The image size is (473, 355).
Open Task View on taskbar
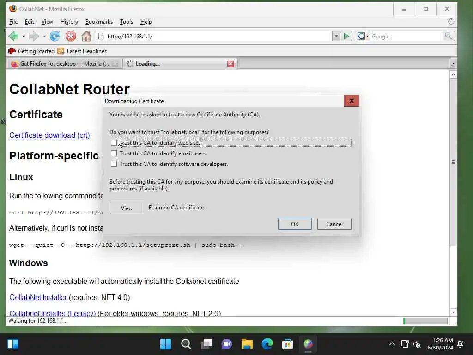pyautogui.click(x=206, y=344)
